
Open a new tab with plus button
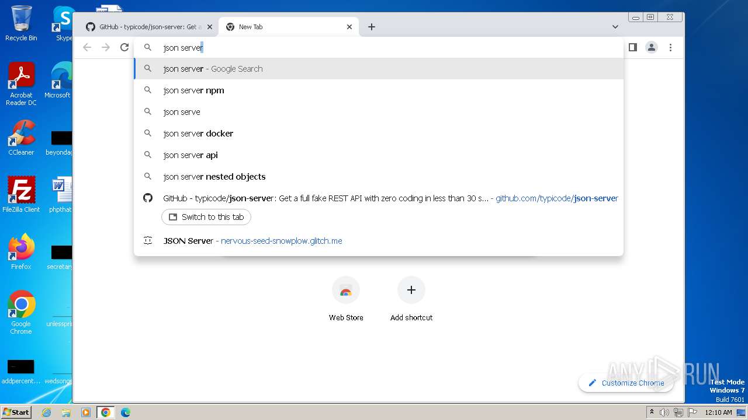tap(372, 27)
